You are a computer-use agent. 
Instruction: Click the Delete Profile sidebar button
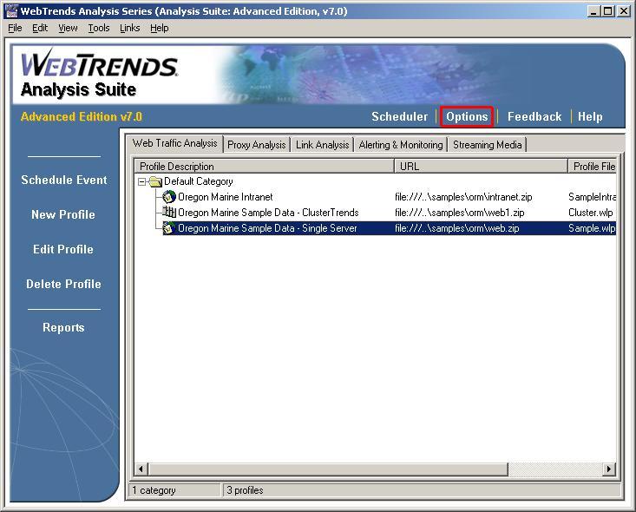[63, 284]
